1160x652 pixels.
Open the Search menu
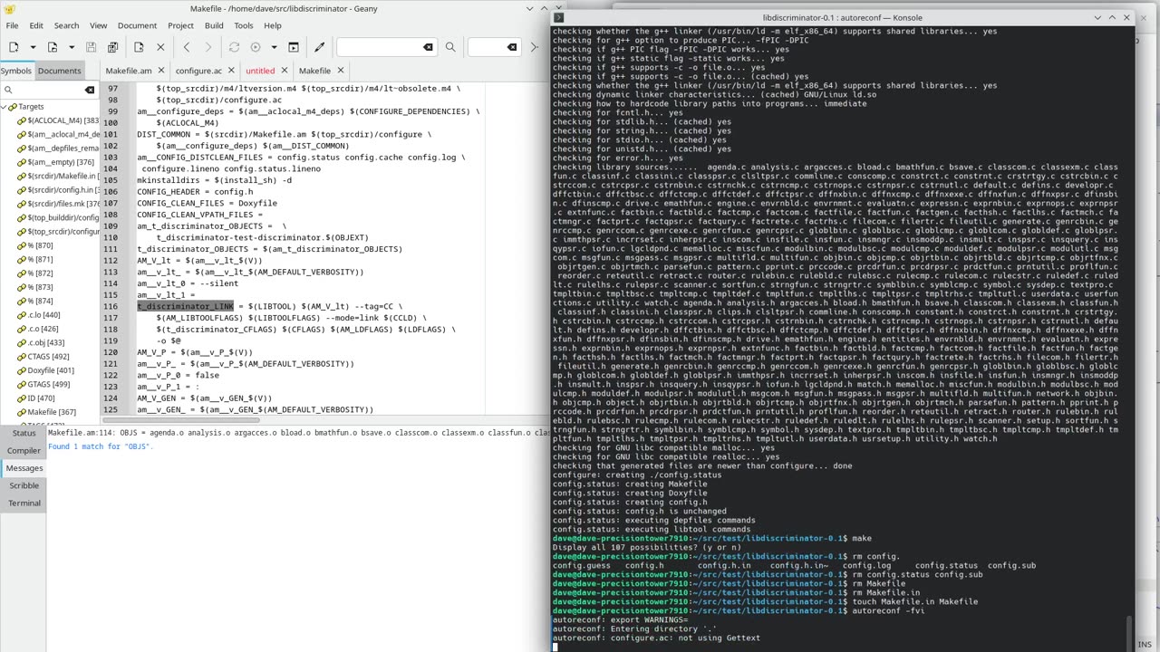coord(66,25)
